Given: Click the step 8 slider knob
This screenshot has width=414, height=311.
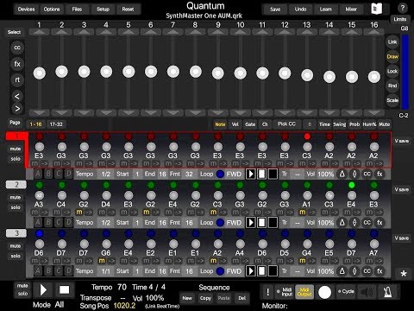Looking at the screenshot, I should (196, 72).
